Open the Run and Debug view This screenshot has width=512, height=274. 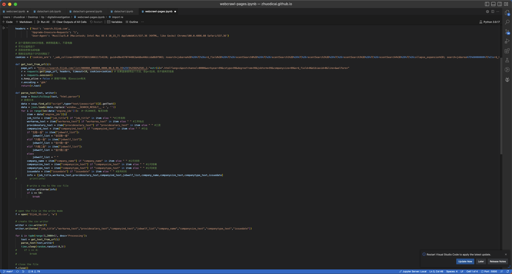coord(507,41)
